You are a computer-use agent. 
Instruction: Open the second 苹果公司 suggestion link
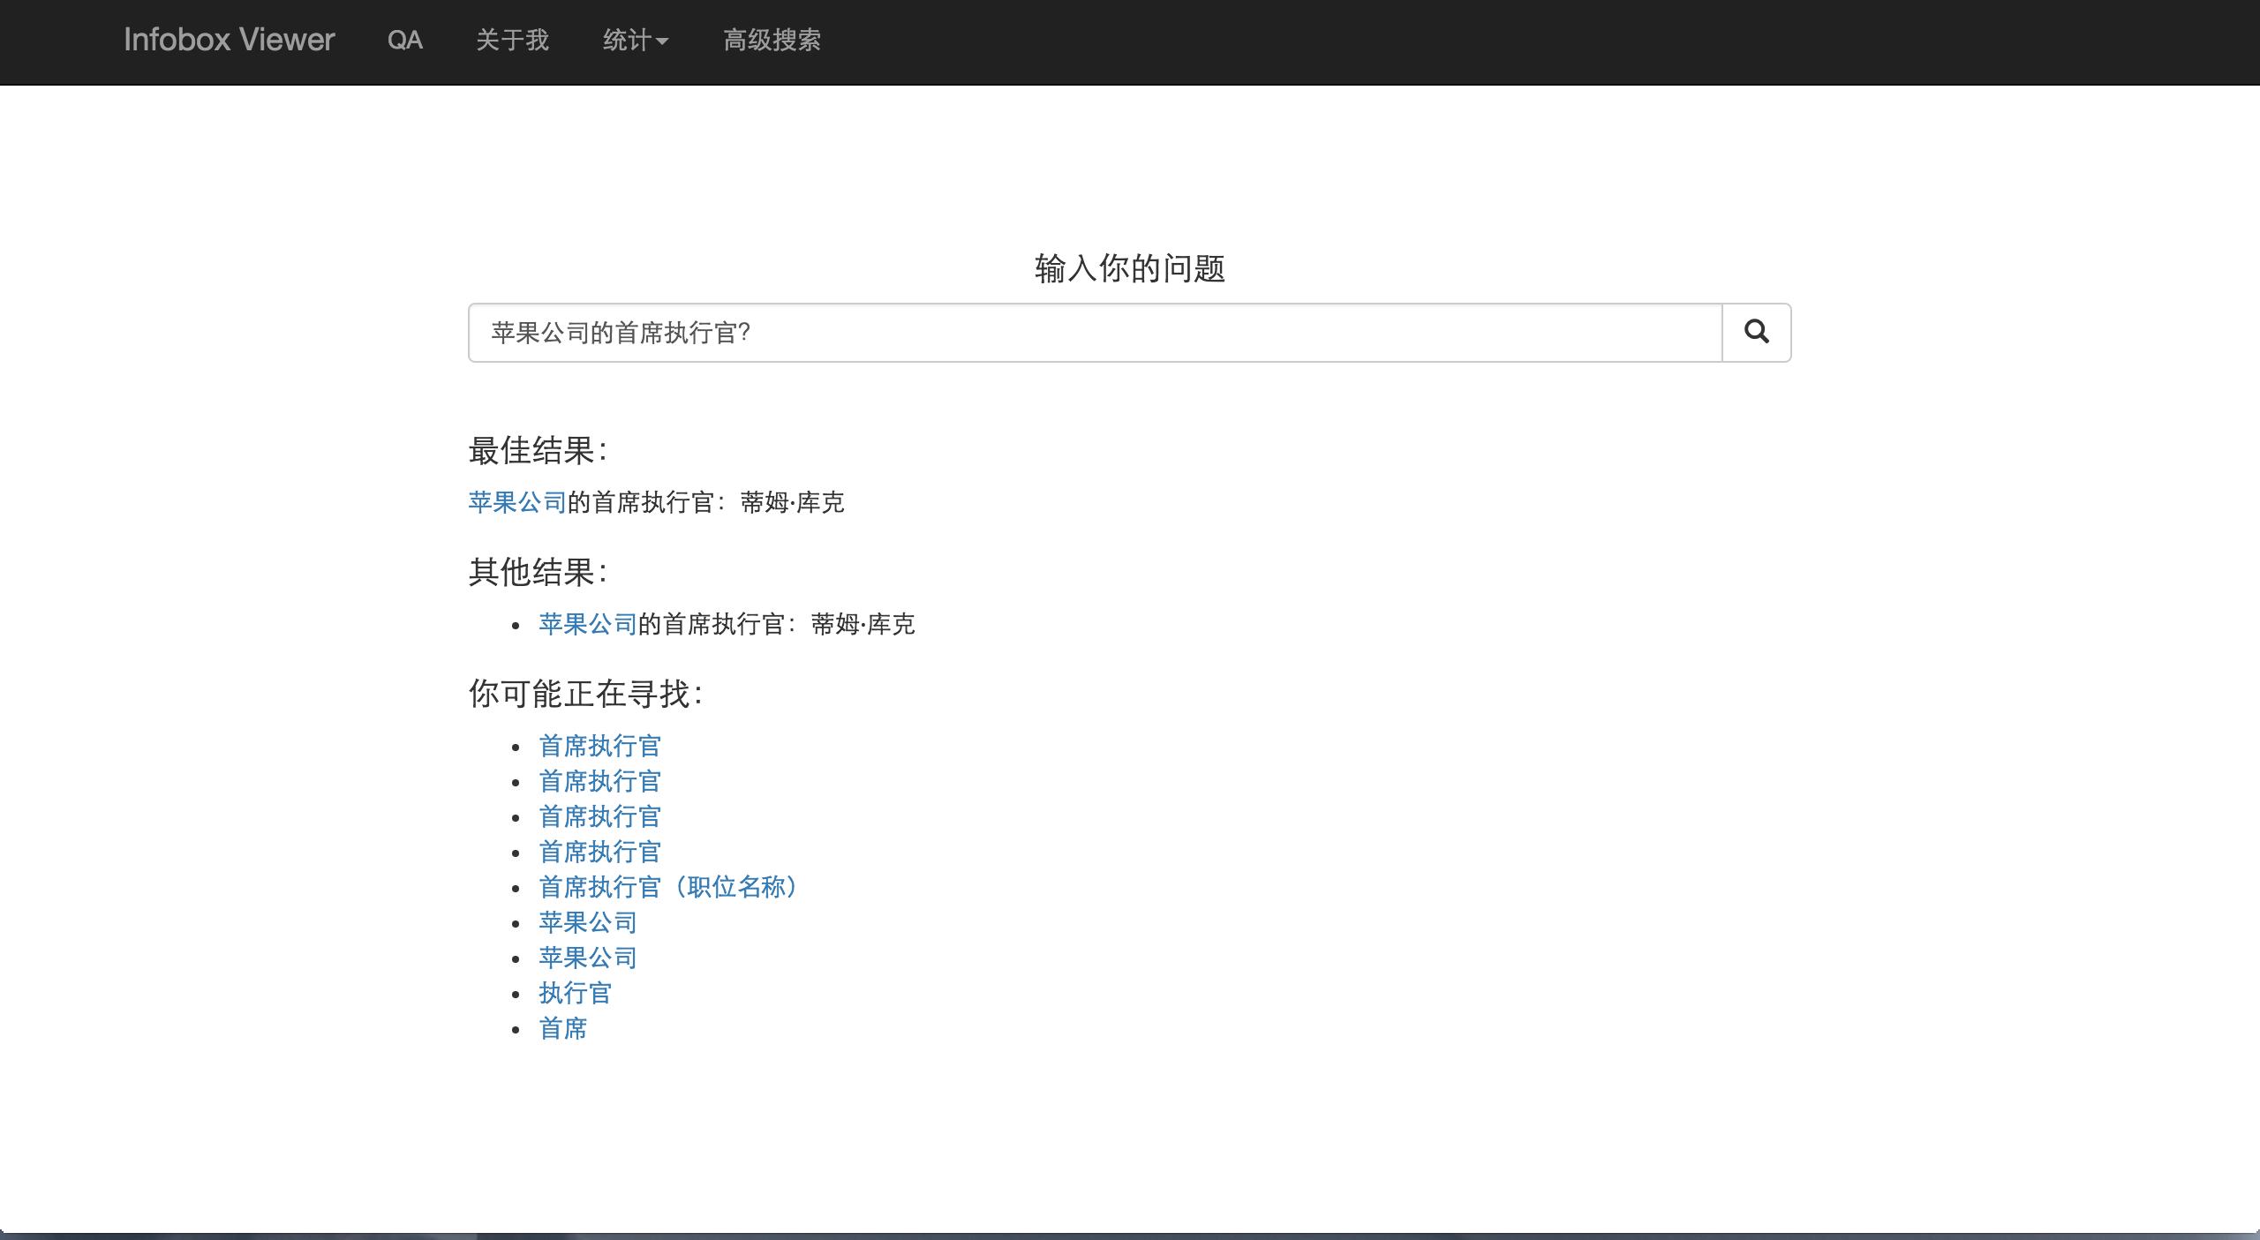(587, 958)
